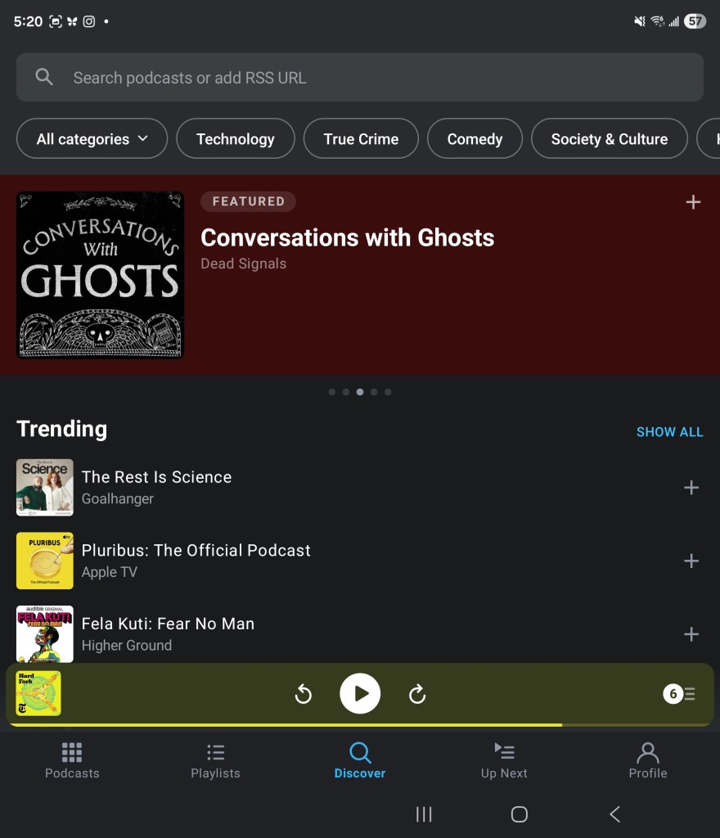Tap SHOW ALL for Trending
Screen dimensions: 720x838
(x=669, y=432)
